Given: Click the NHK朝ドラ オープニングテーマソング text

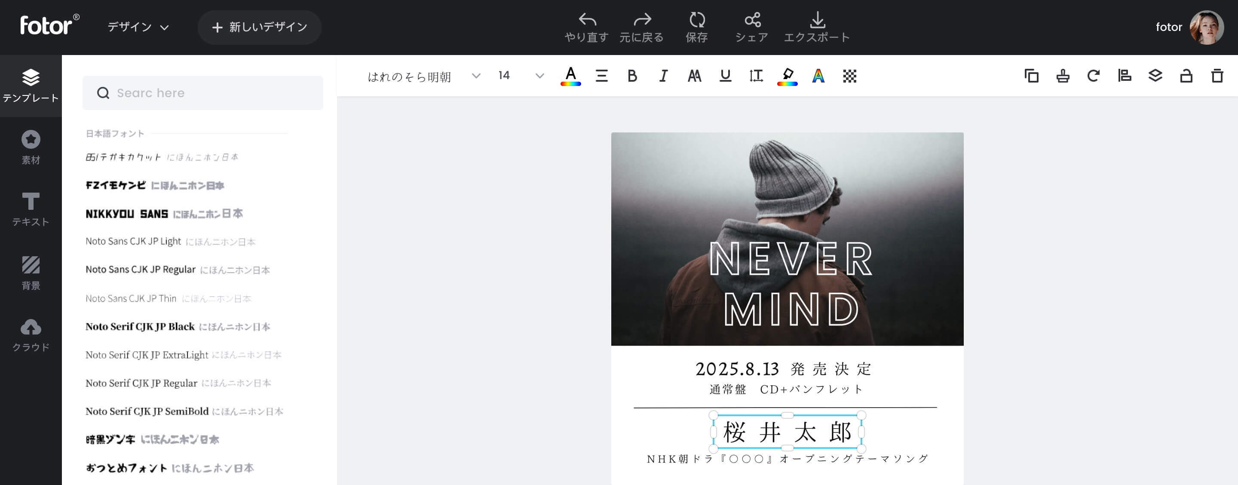Looking at the screenshot, I should coord(787,459).
